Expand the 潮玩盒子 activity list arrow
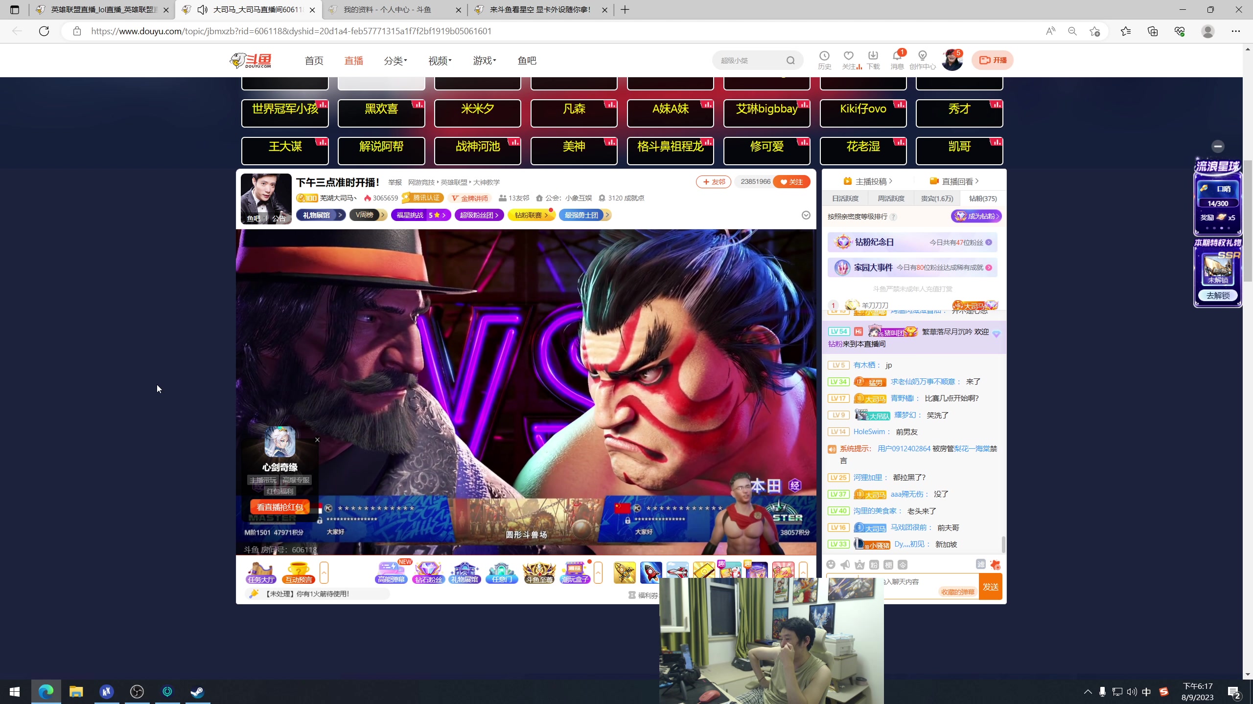Screen dimensions: 1253x704 pos(598,572)
